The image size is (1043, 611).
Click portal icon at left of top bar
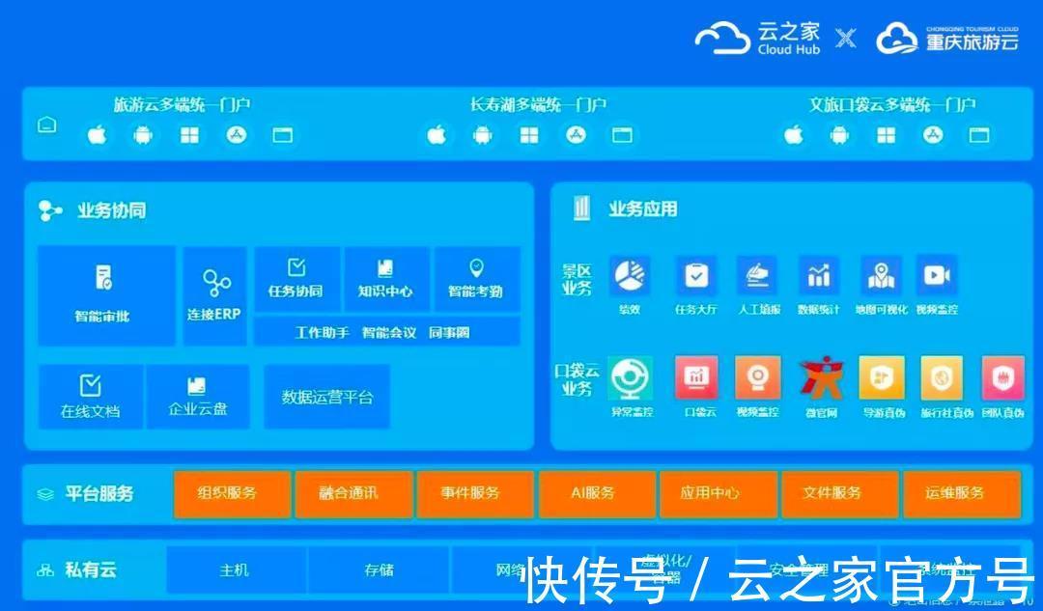point(46,125)
